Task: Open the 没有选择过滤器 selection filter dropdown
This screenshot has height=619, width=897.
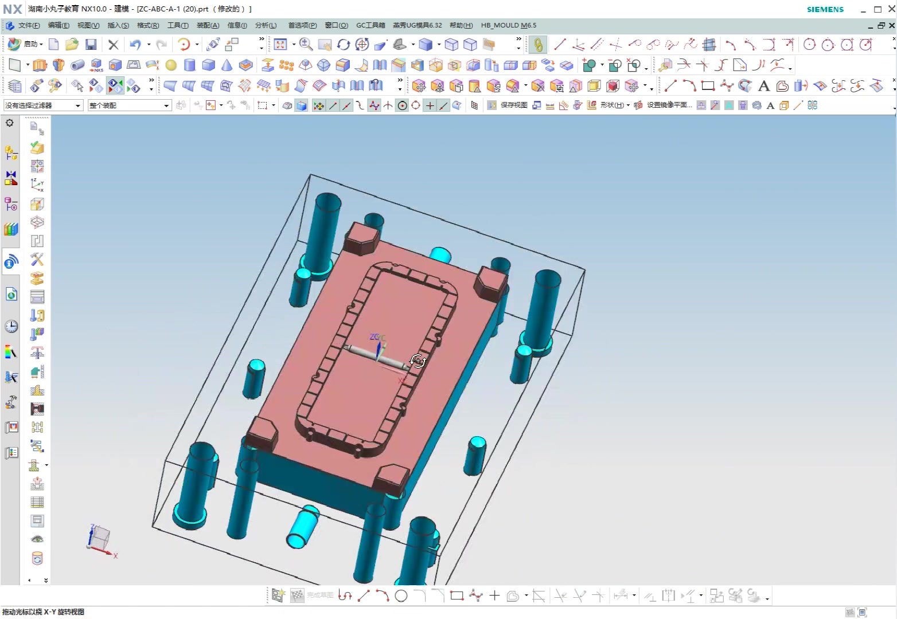Action: 44,105
